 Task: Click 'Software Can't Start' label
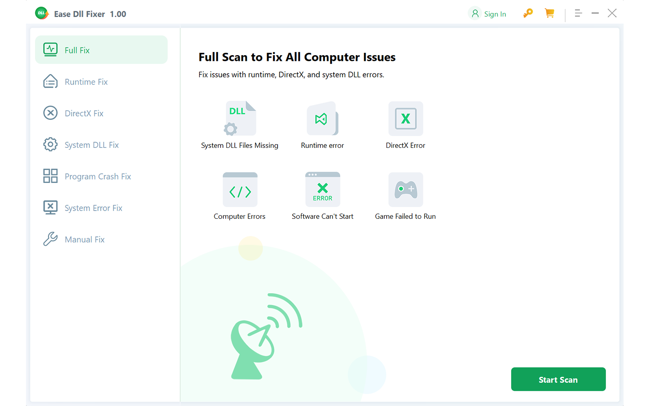(323, 216)
